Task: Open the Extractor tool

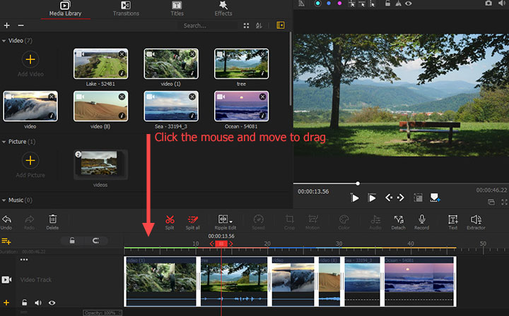Action: pos(476,220)
